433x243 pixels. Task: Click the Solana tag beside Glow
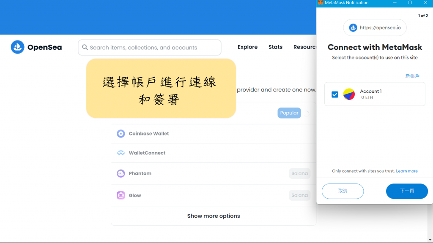(300, 195)
